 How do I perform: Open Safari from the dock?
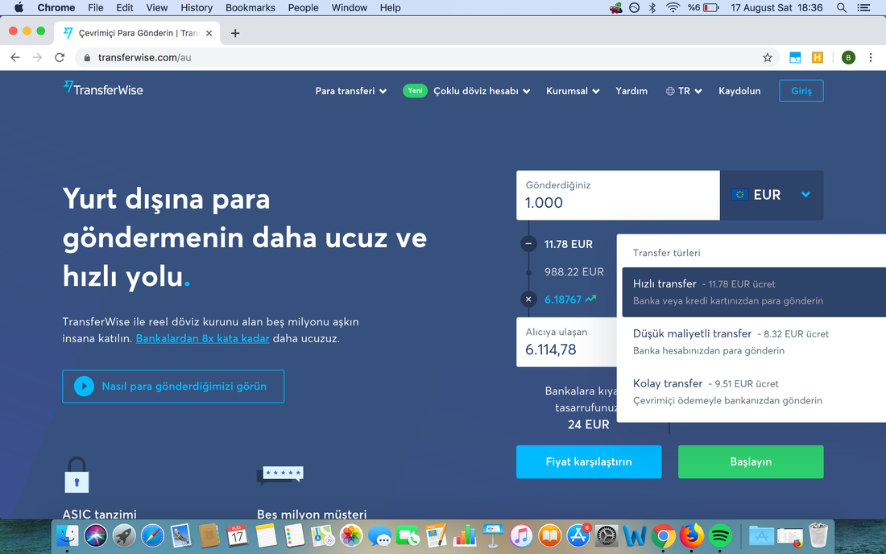click(x=152, y=535)
